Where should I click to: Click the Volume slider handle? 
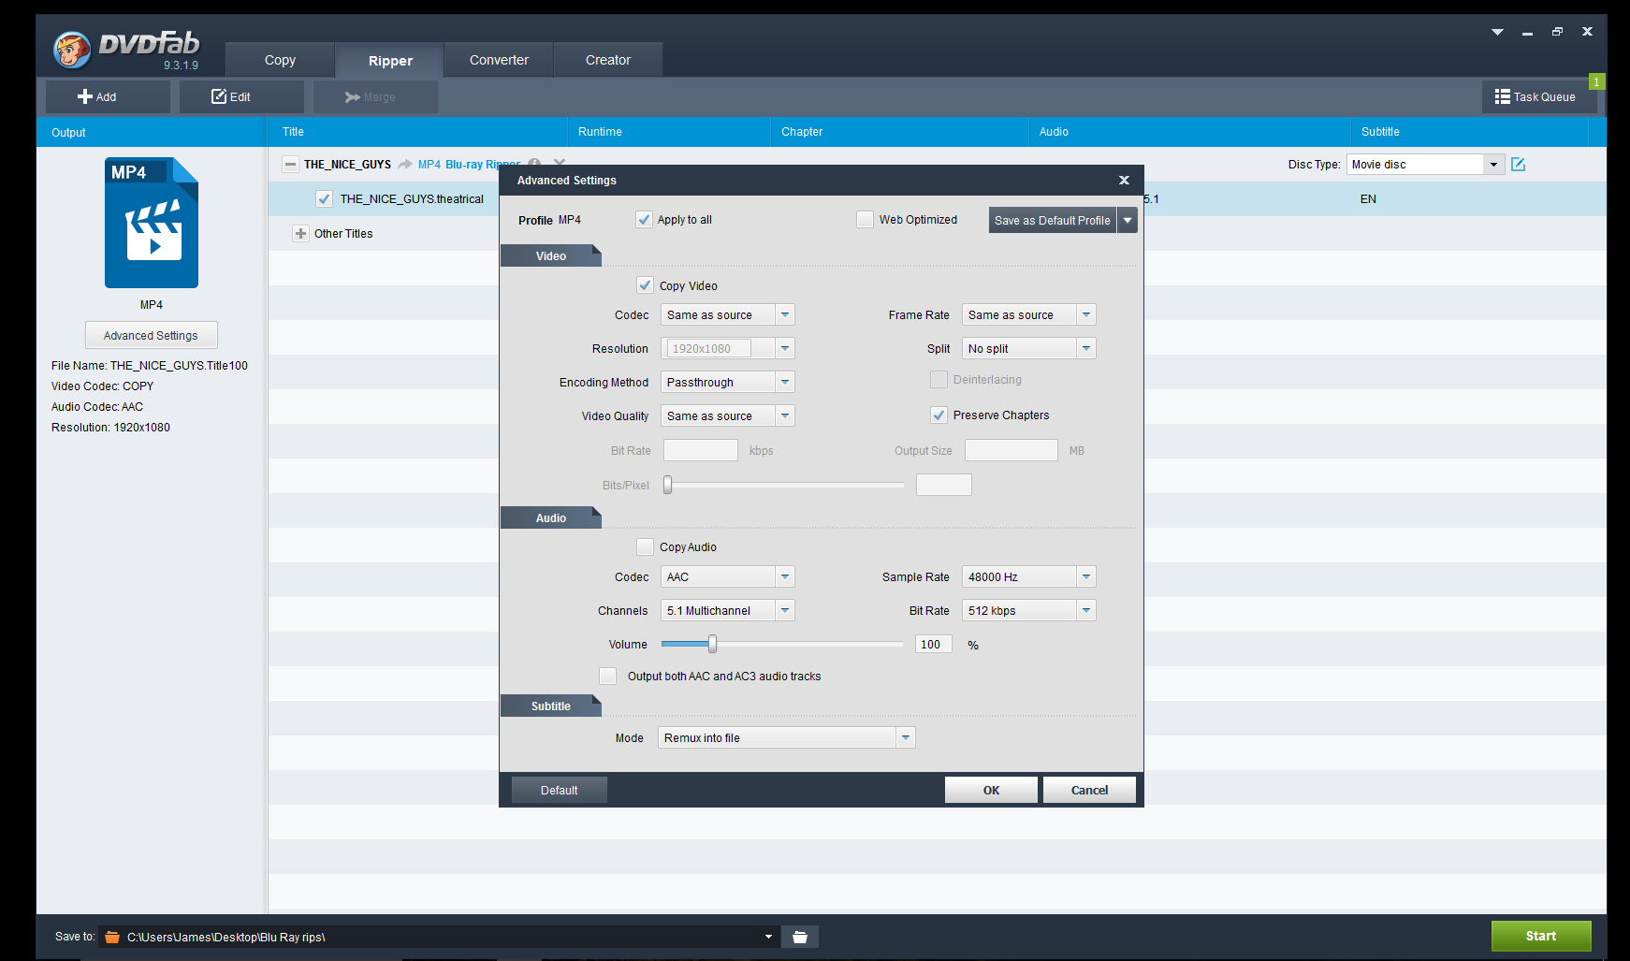tap(712, 644)
